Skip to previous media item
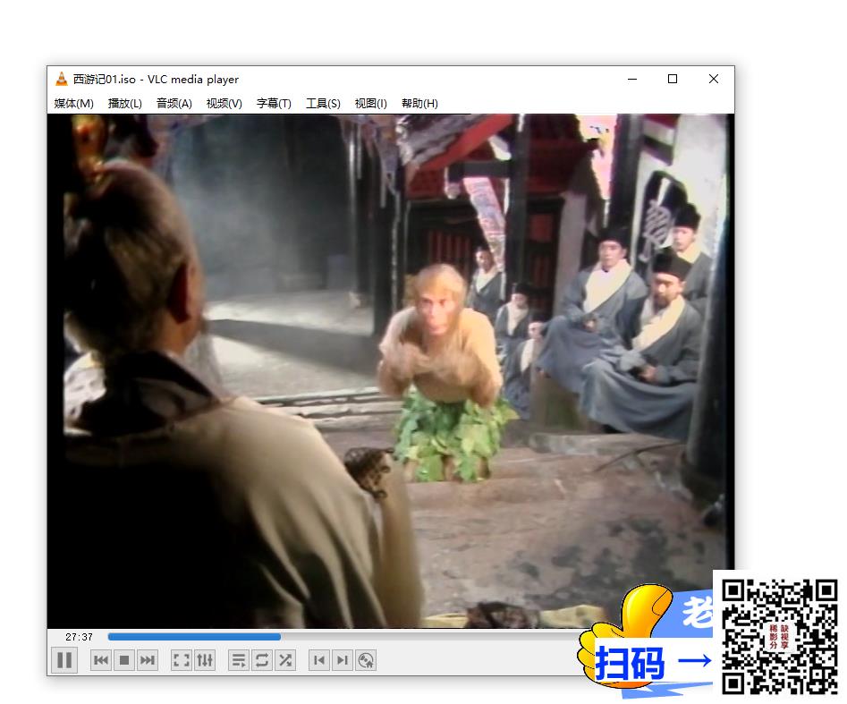Viewport: 847px width, 704px height. [x=101, y=660]
